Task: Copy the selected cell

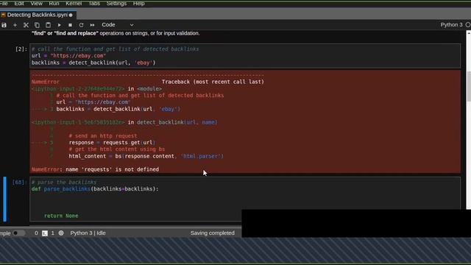Action: (x=37, y=25)
